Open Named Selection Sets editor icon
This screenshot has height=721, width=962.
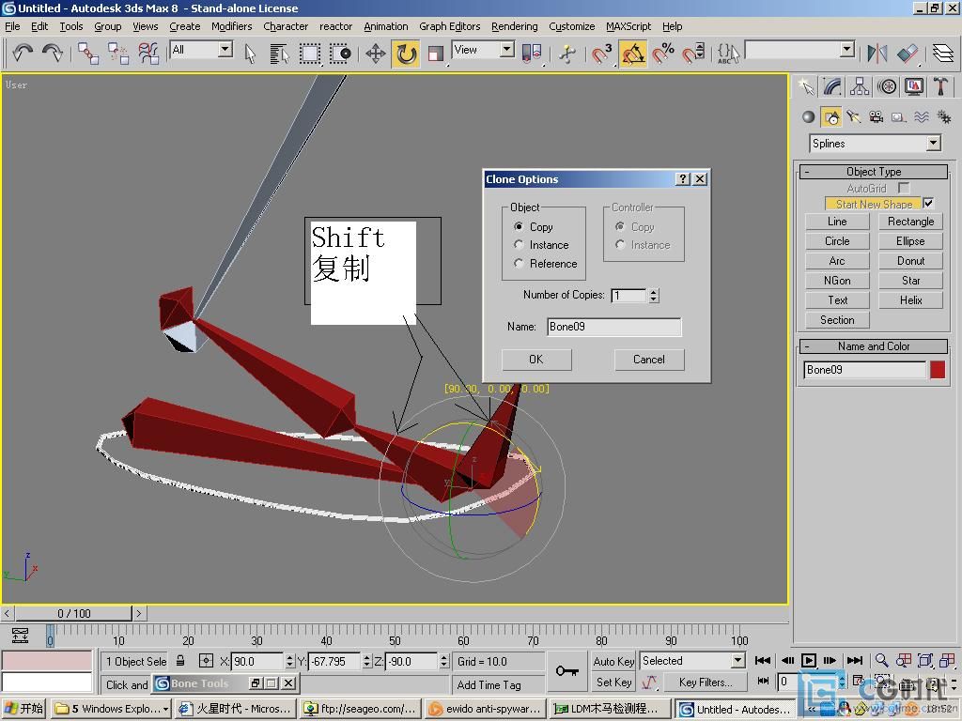click(x=728, y=54)
